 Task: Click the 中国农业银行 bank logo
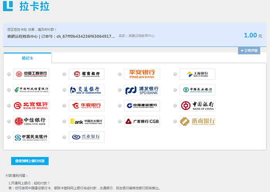[197, 90]
